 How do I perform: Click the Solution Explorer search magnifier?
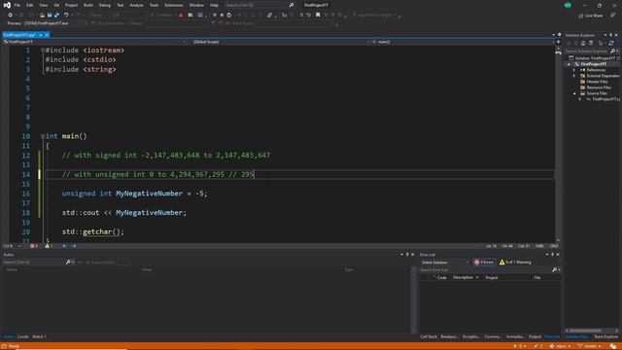click(613, 52)
